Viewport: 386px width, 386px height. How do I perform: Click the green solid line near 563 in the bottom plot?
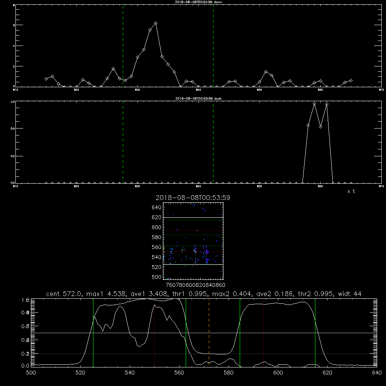pyautogui.click(x=186, y=332)
